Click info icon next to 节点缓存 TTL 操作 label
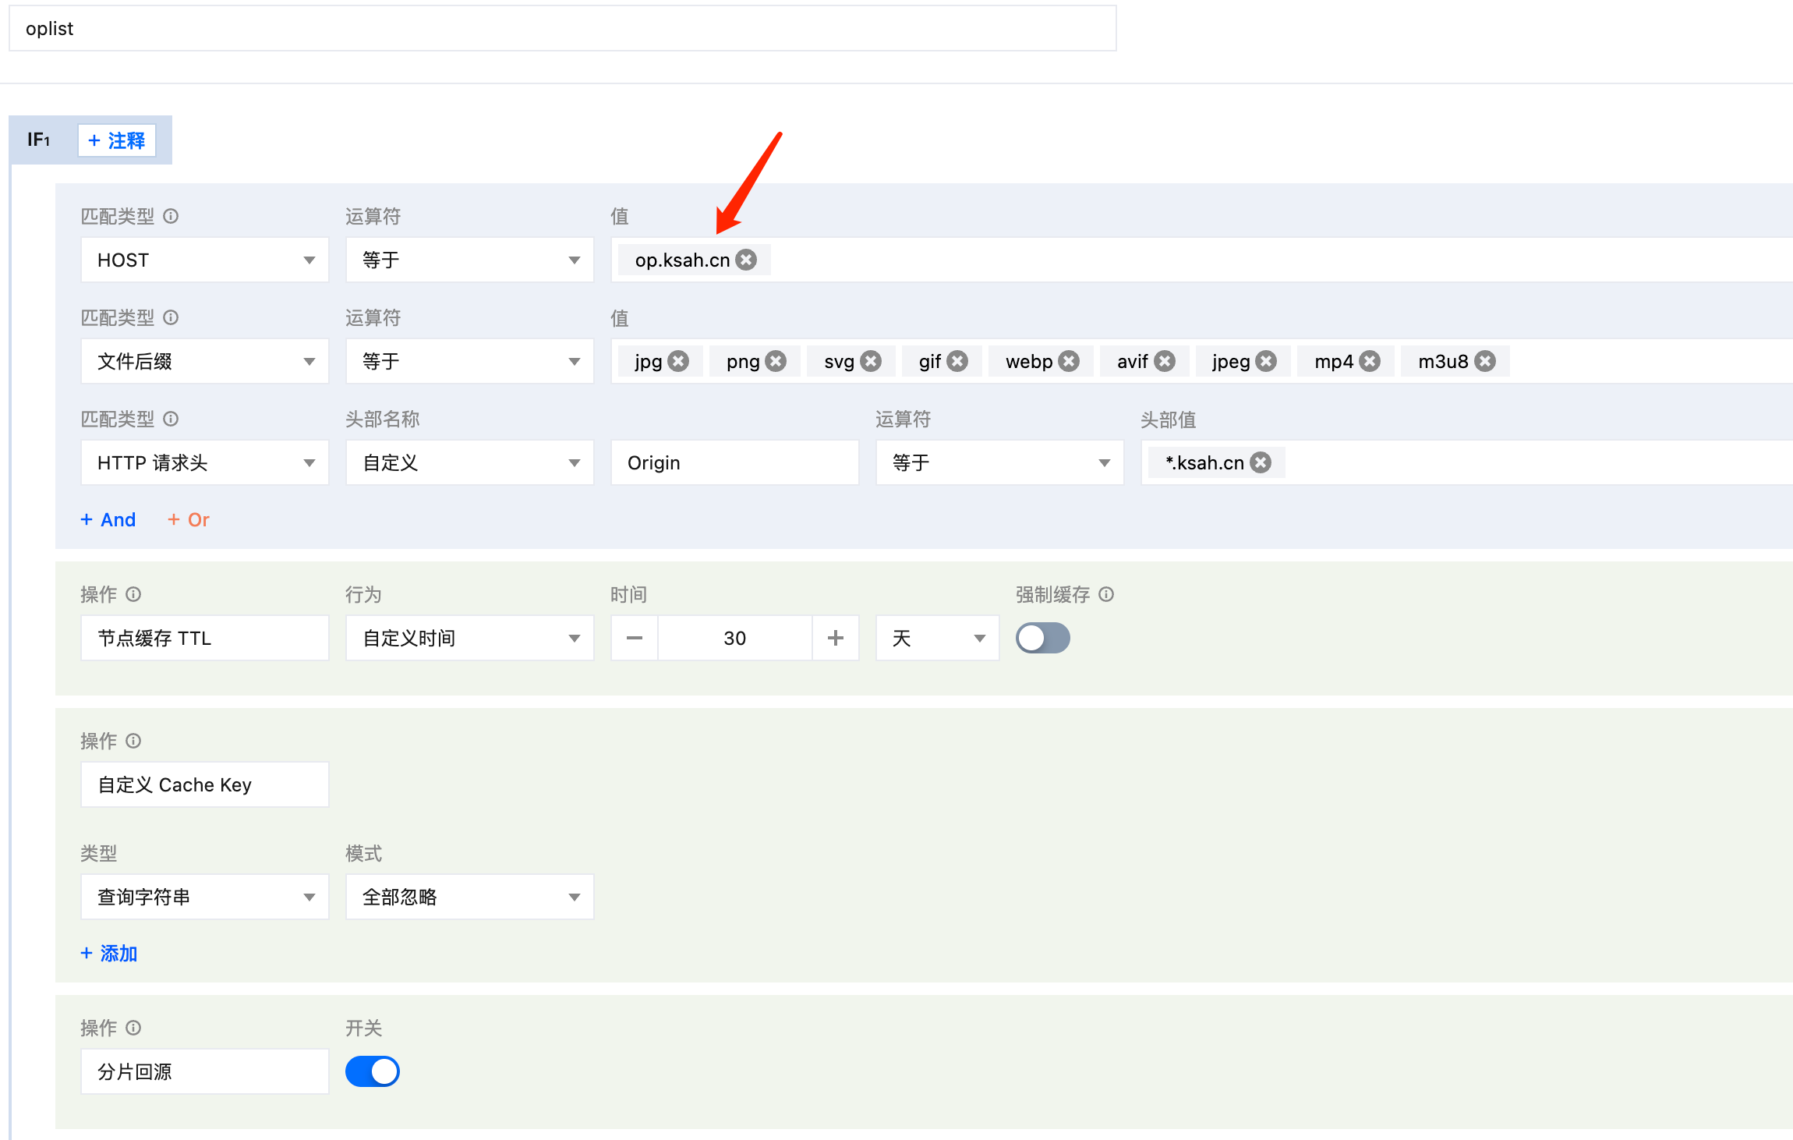Viewport: 1793px width, 1140px height. (x=133, y=594)
